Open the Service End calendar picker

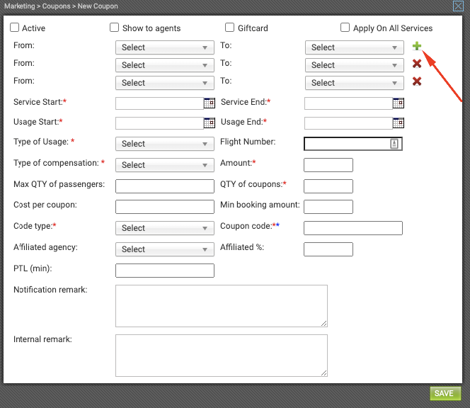[399, 103]
